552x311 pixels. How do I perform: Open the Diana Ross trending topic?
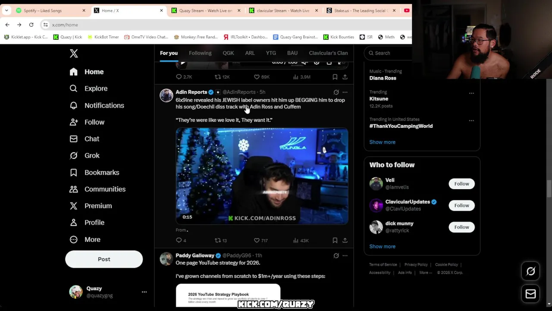[x=383, y=78]
